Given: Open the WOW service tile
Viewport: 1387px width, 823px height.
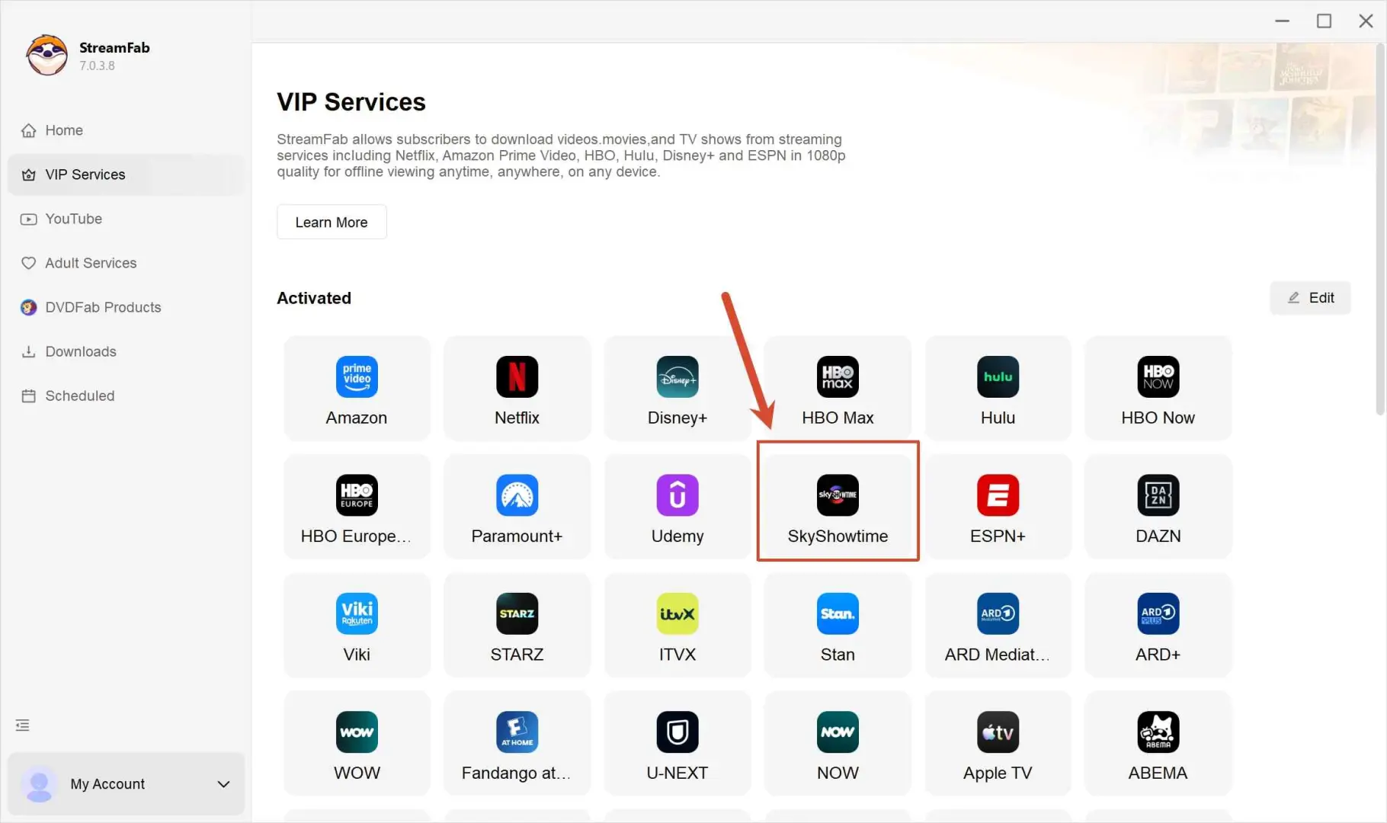Looking at the screenshot, I should tap(357, 743).
